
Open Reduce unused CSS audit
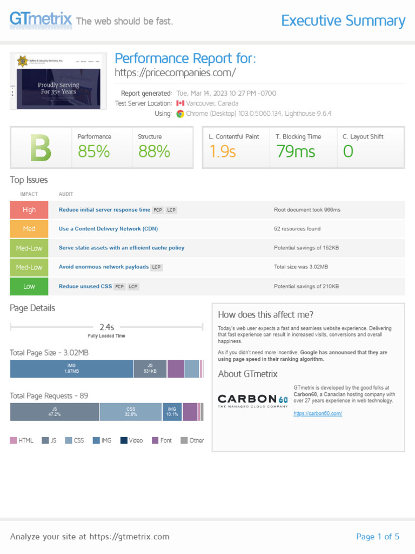85,286
